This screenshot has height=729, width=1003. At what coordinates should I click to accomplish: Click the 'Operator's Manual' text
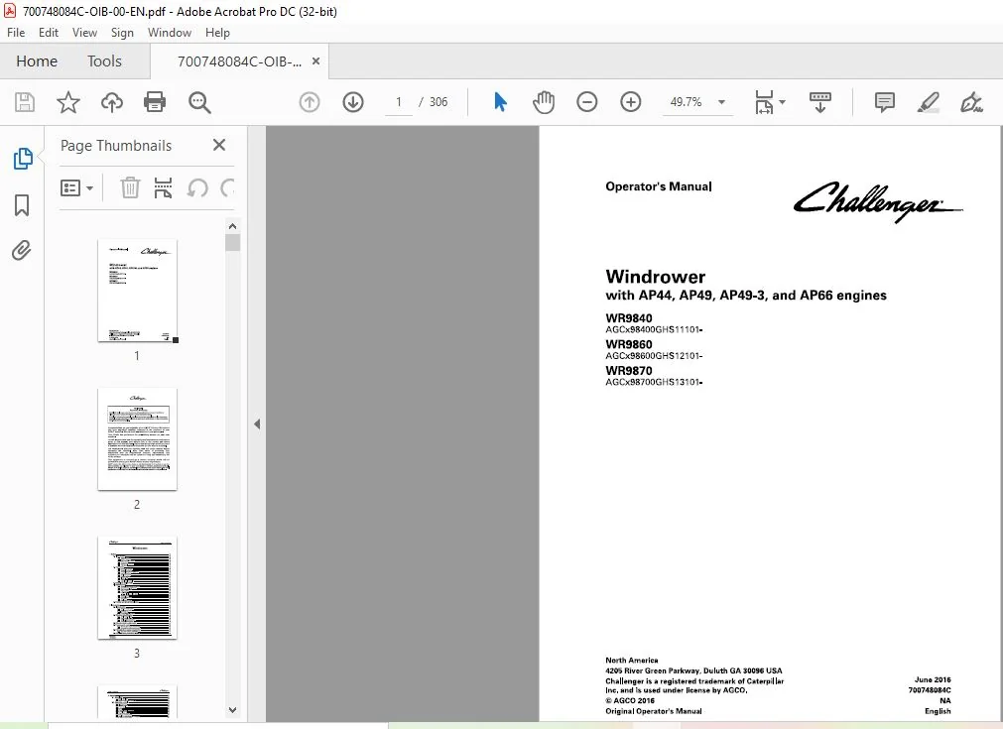[658, 186]
